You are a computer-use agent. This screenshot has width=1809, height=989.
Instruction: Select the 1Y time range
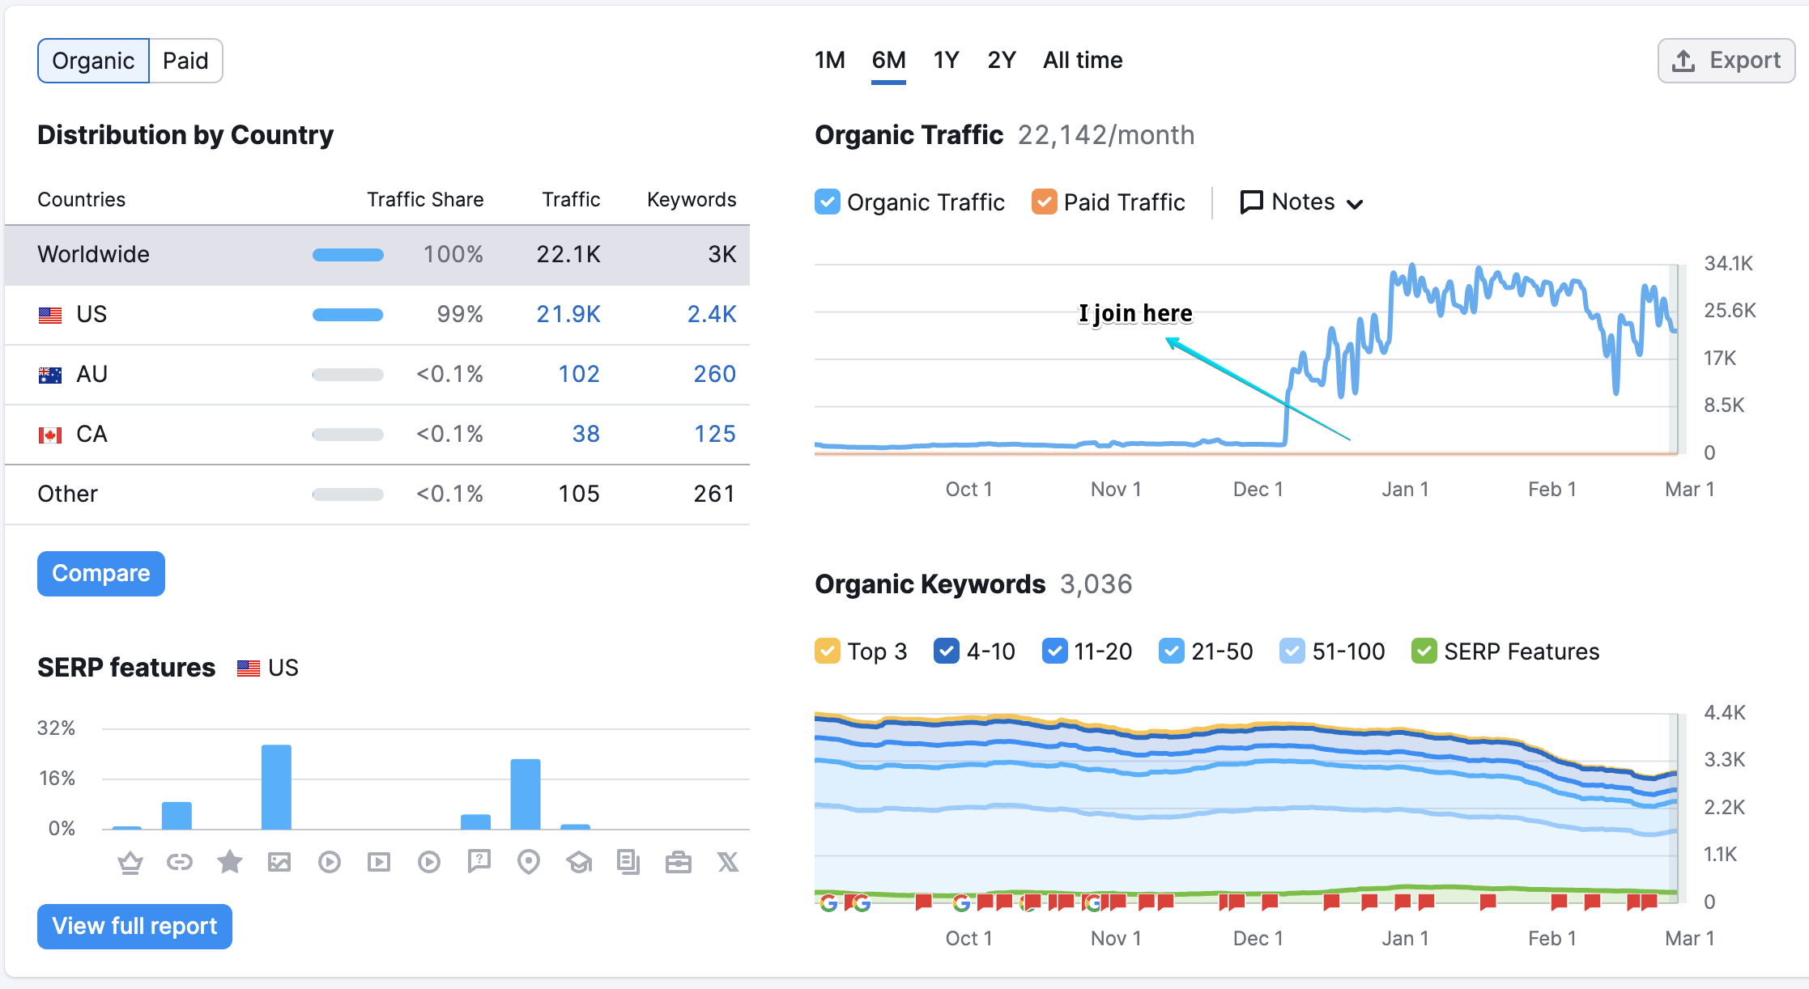coord(946,61)
